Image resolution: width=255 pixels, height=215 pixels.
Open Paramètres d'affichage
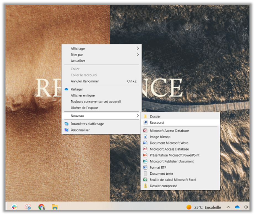[87, 124]
